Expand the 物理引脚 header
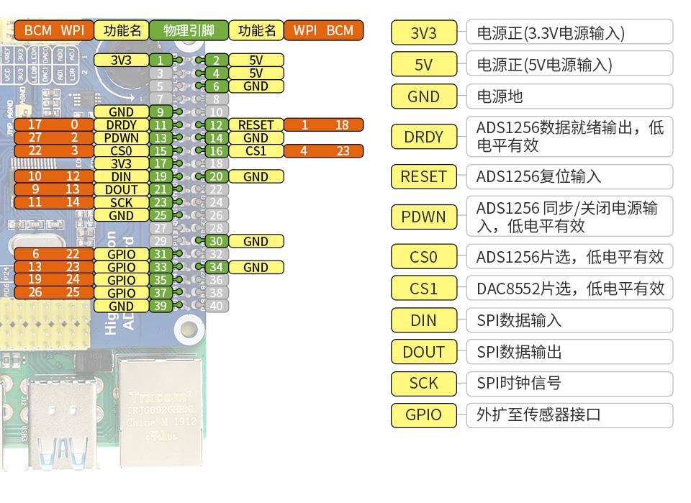The image size is (691, 503). coord(187,30)
